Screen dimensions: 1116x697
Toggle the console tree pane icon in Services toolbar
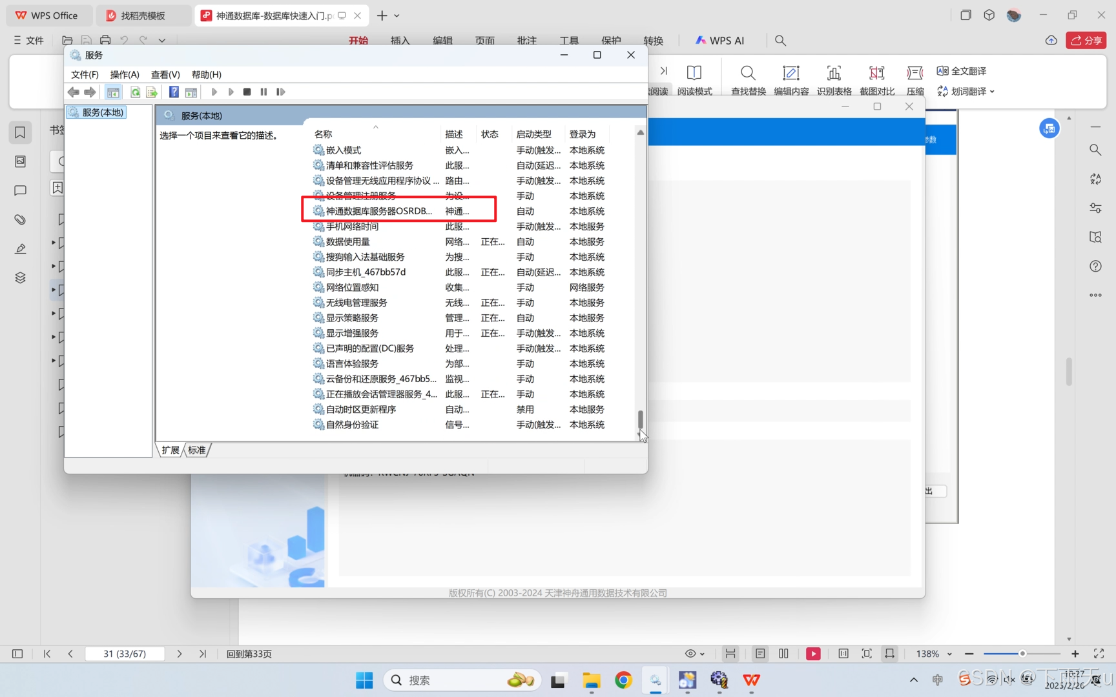pos(113,92)
